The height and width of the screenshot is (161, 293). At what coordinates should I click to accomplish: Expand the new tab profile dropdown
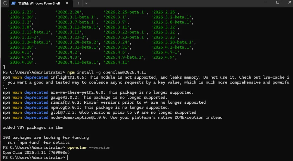pos(86,3)
